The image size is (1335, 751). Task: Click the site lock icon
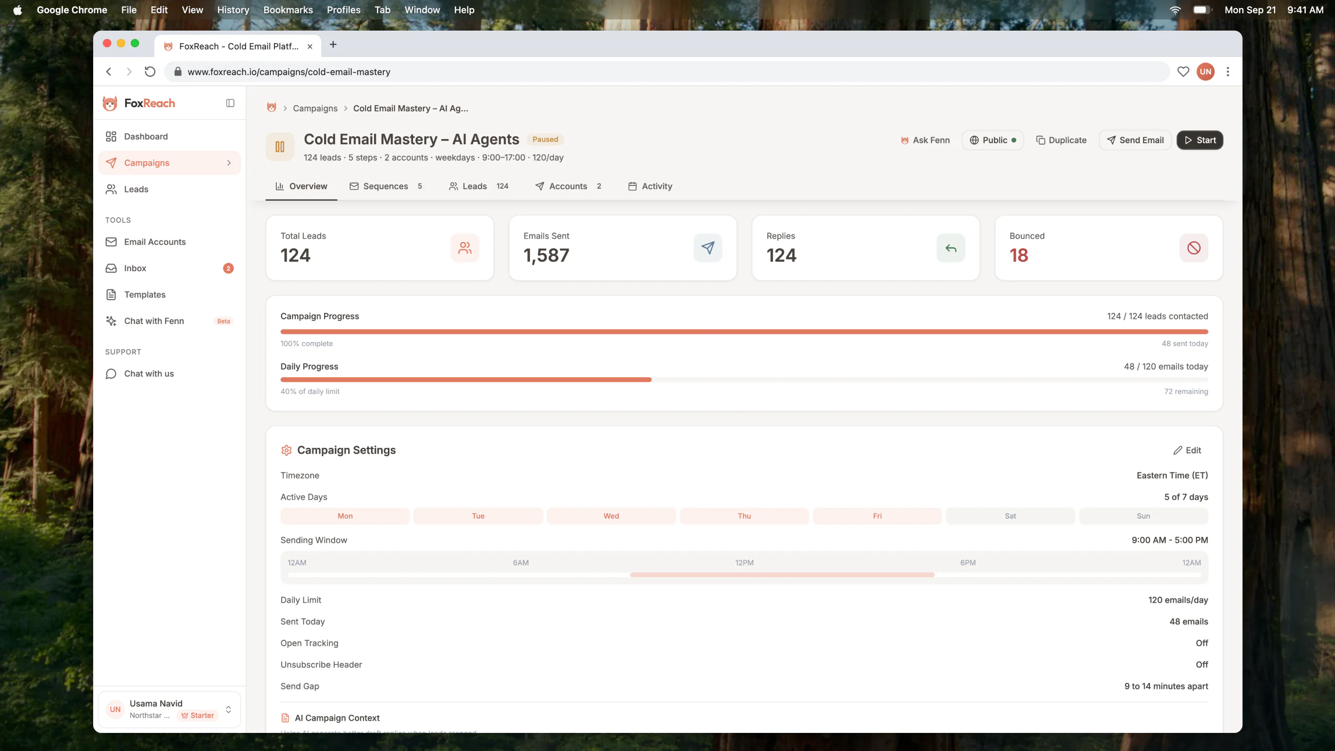click(178, 71)
